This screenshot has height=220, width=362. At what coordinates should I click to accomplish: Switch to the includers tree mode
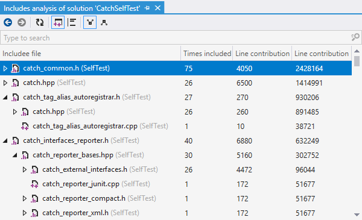click(104, 22)
